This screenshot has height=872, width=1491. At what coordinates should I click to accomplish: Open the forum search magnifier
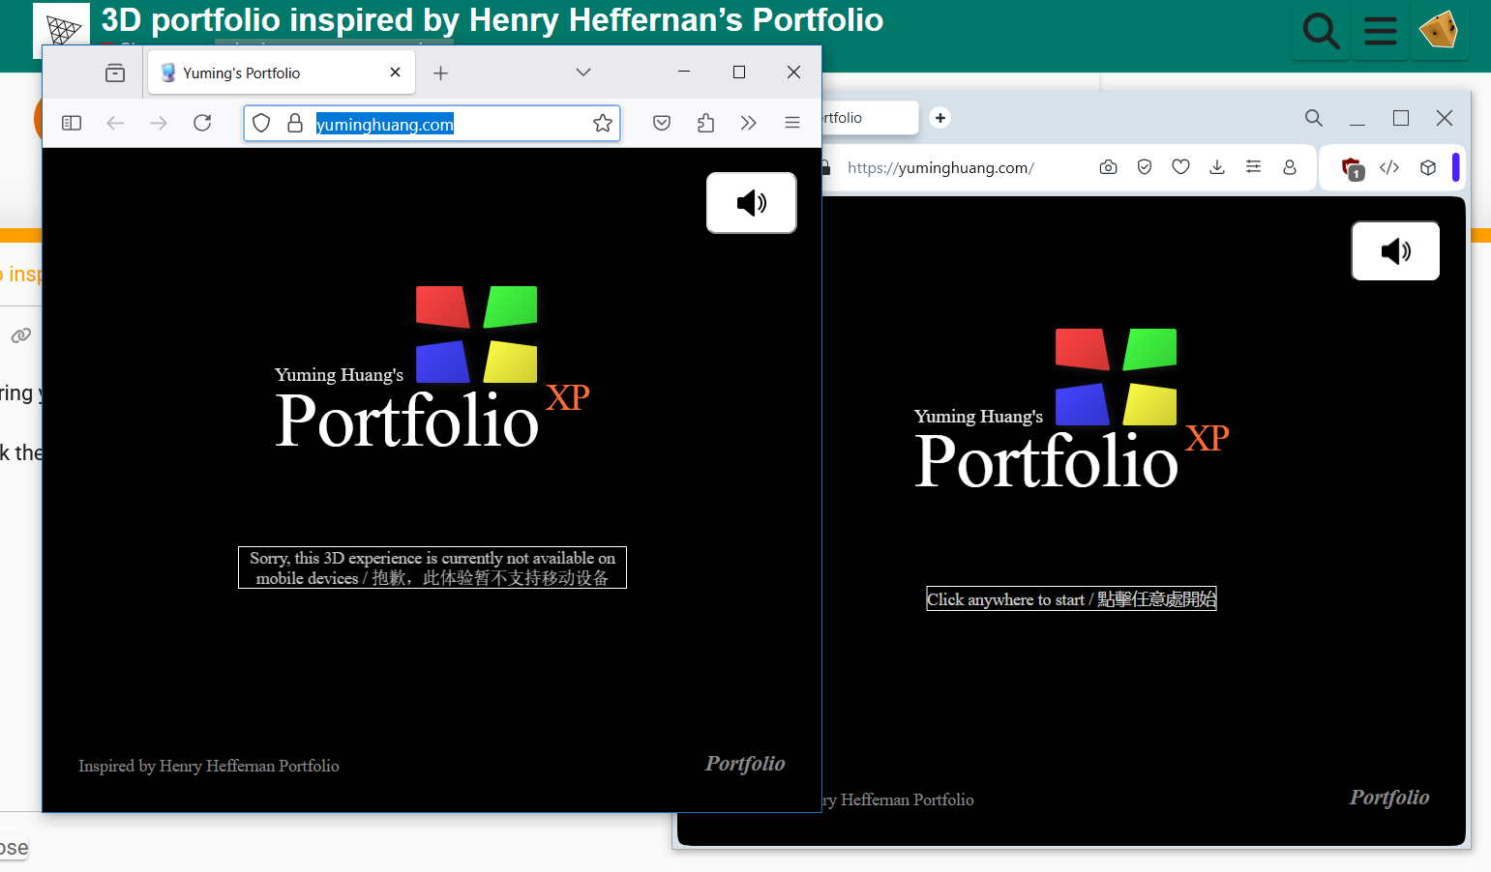(1321, 31)
